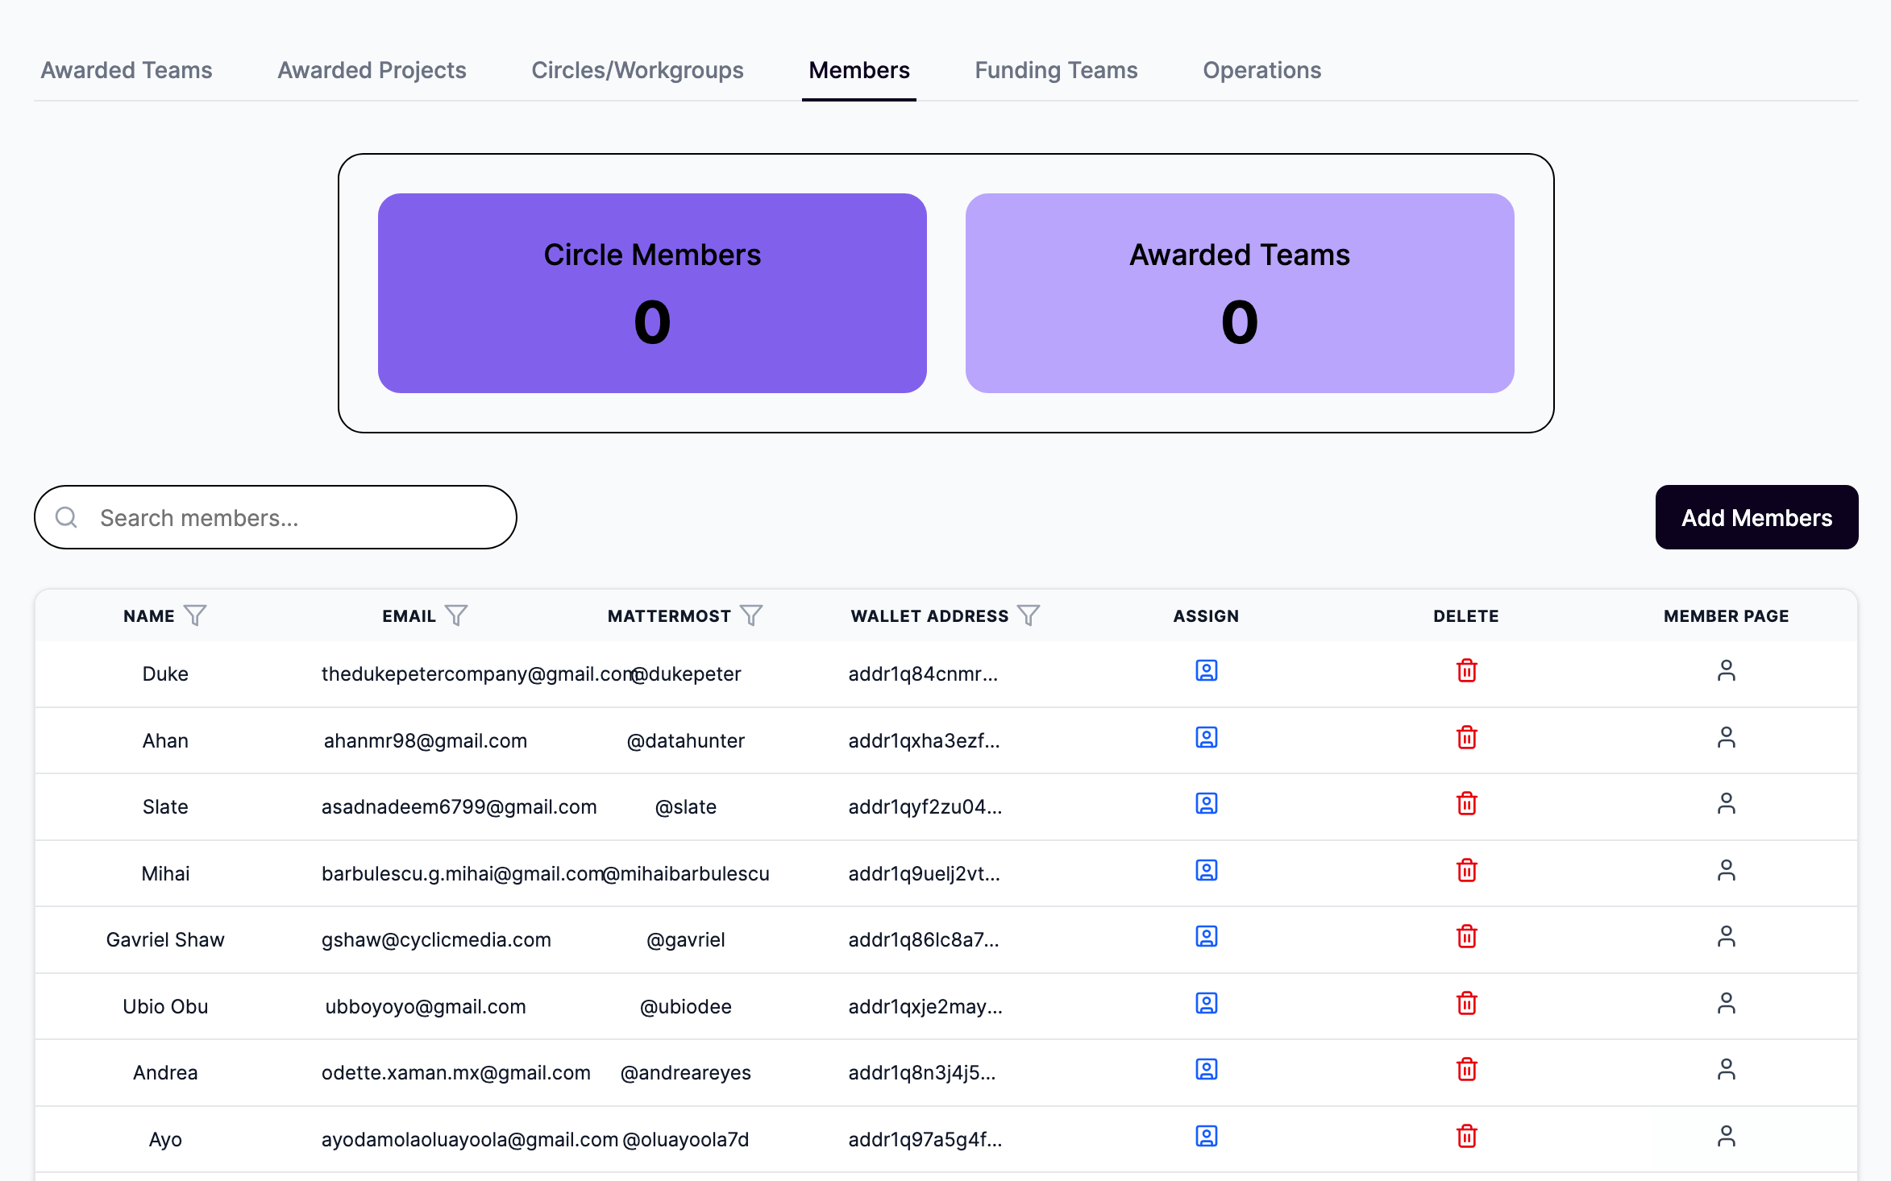This screenshot has width=1891, height=1181.
Task: Switch to the Awarded Projects tab
Action: click(372, 70)
